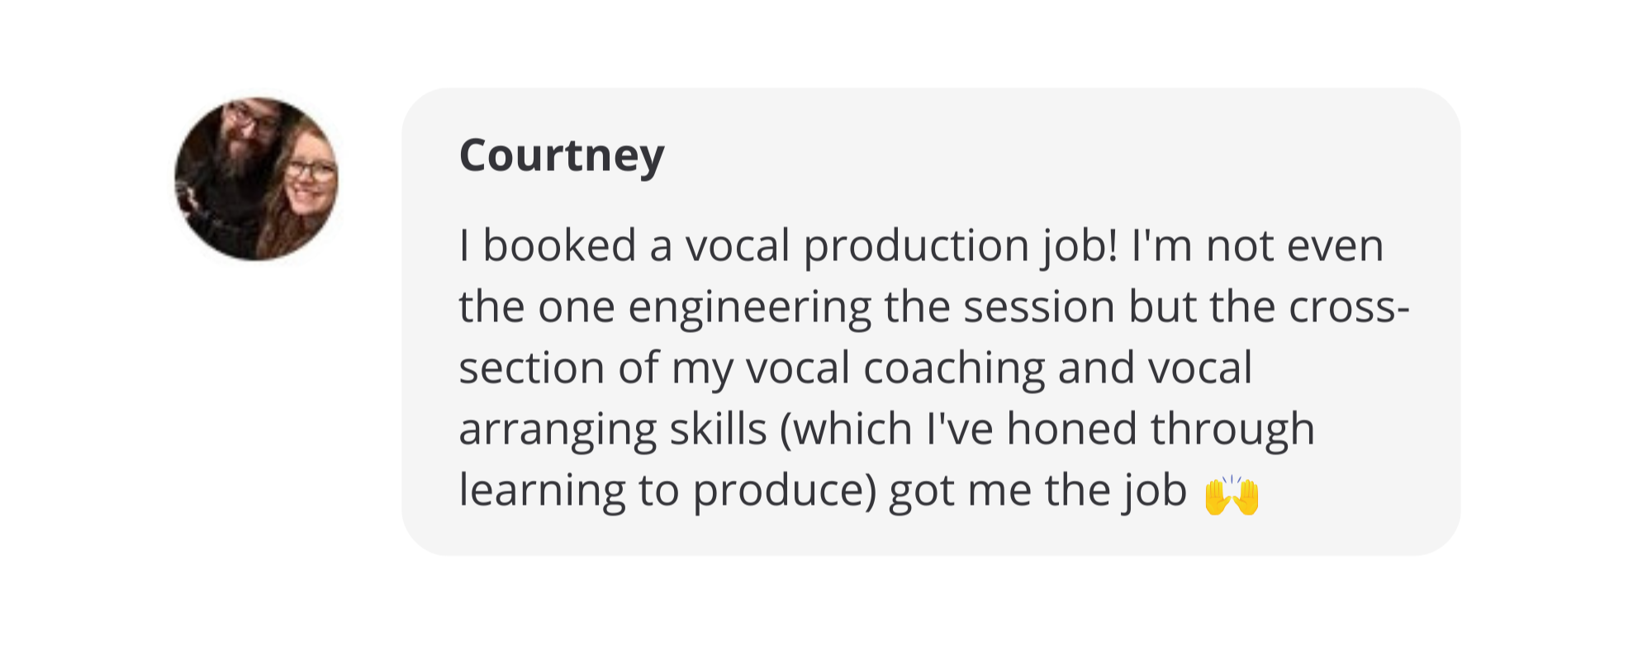
Task: Click the word "production" in the message
Action: (x=914, y=247)
